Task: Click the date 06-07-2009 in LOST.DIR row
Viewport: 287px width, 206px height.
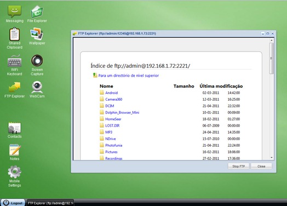Action: point(211,126)
